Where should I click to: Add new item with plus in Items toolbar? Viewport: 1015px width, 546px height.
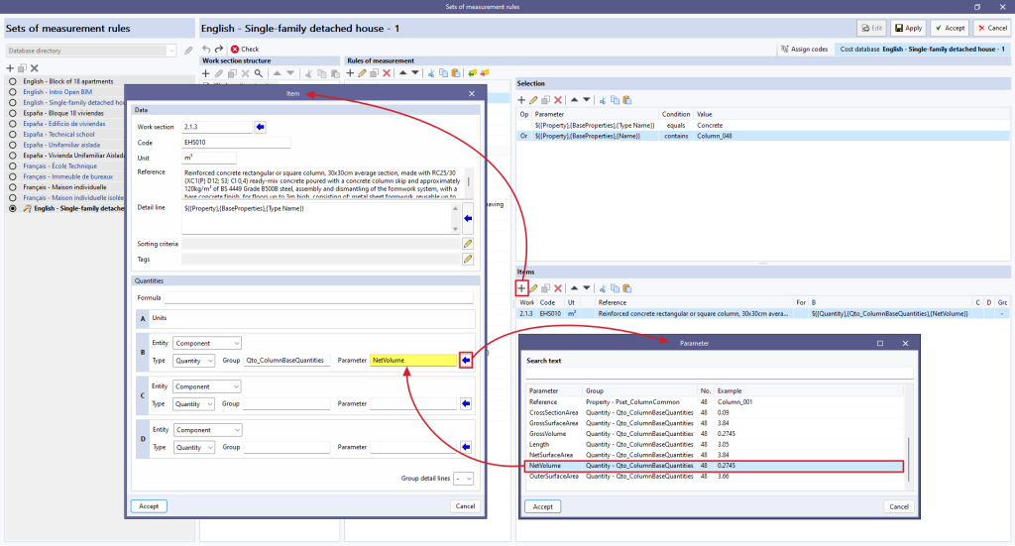tap(521, 288)
